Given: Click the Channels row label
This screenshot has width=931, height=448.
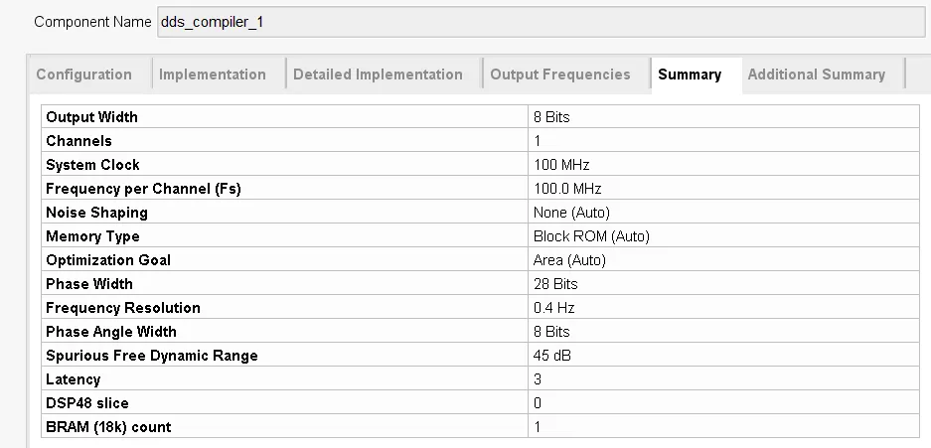Looking at the screenshot, I should pos(79,141).
